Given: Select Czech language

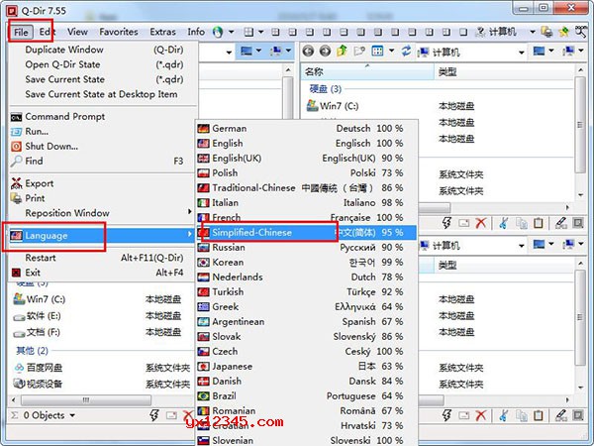Looking at the screenshot, I should (306, 351).
